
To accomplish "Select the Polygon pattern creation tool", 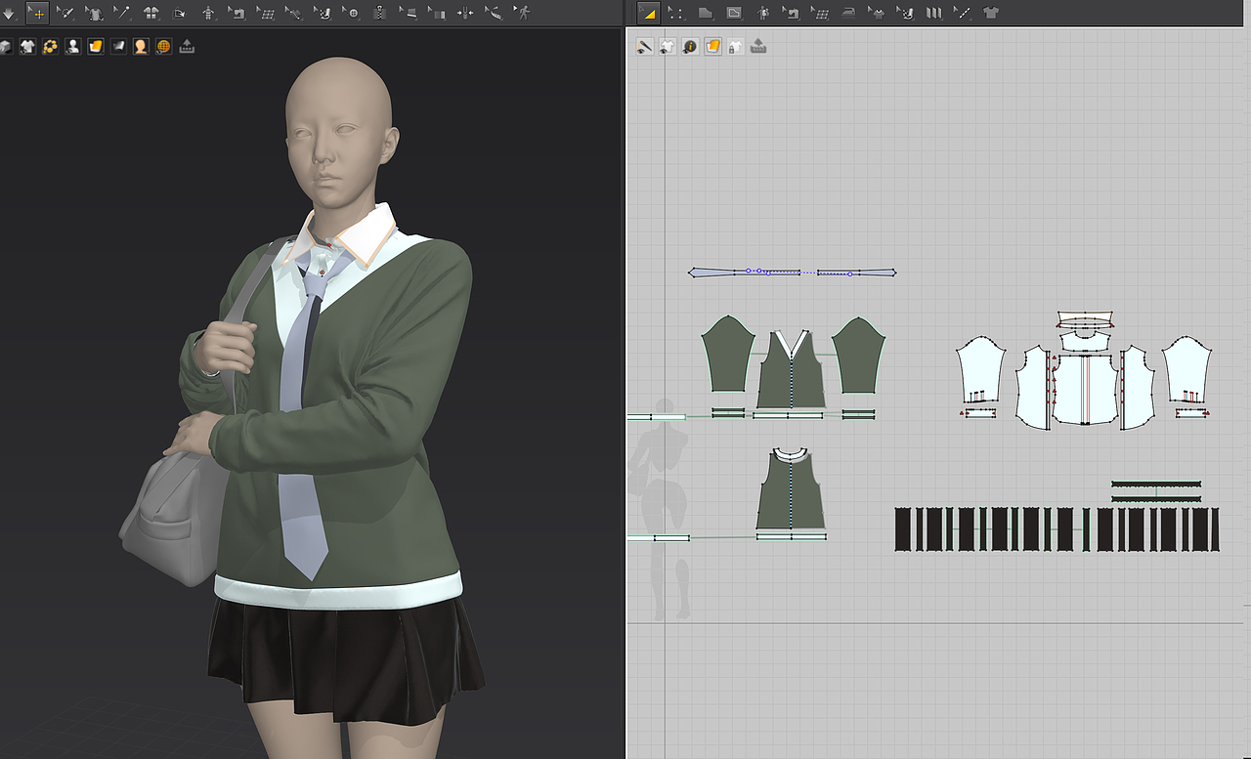I will 705,13.
